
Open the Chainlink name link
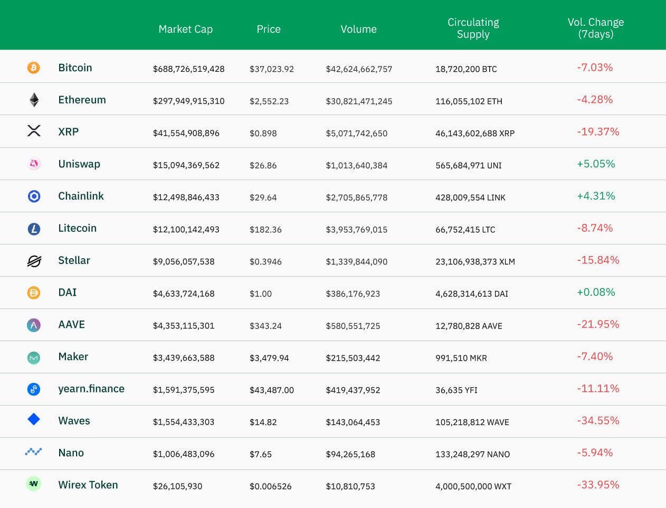point(81,196)
